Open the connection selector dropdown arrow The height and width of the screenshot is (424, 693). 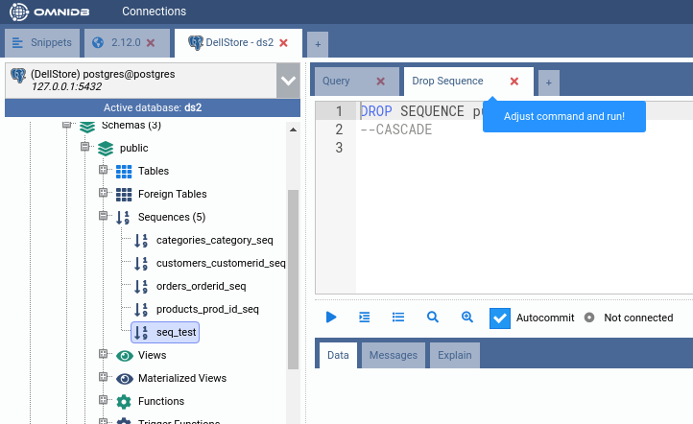point(288,81)
